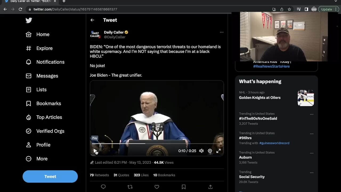Expand the More menu in the sidebar
Screen dimensions: 341x192
click(36, 159)
